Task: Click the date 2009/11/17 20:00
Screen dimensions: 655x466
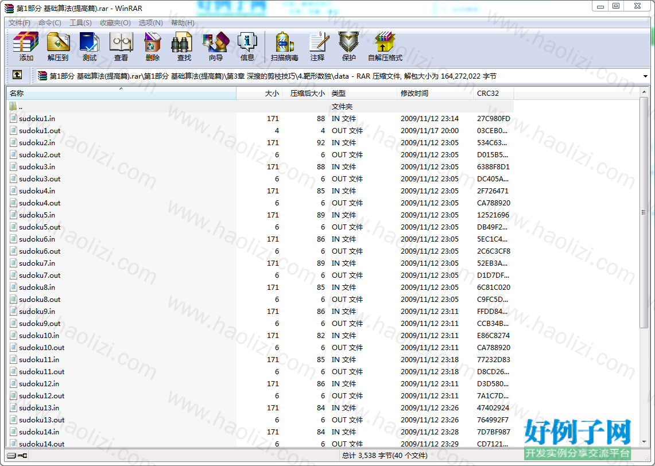Action: click(x=429, y=130)
